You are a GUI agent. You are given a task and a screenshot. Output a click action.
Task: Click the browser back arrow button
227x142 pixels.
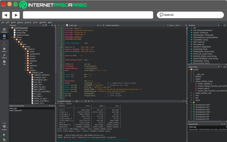(6, 15)
